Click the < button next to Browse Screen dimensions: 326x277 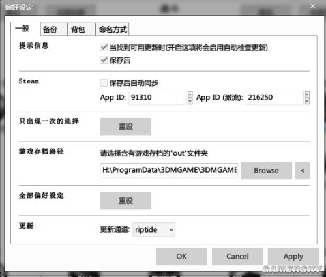pyautogui.click(x=303, y=171)
